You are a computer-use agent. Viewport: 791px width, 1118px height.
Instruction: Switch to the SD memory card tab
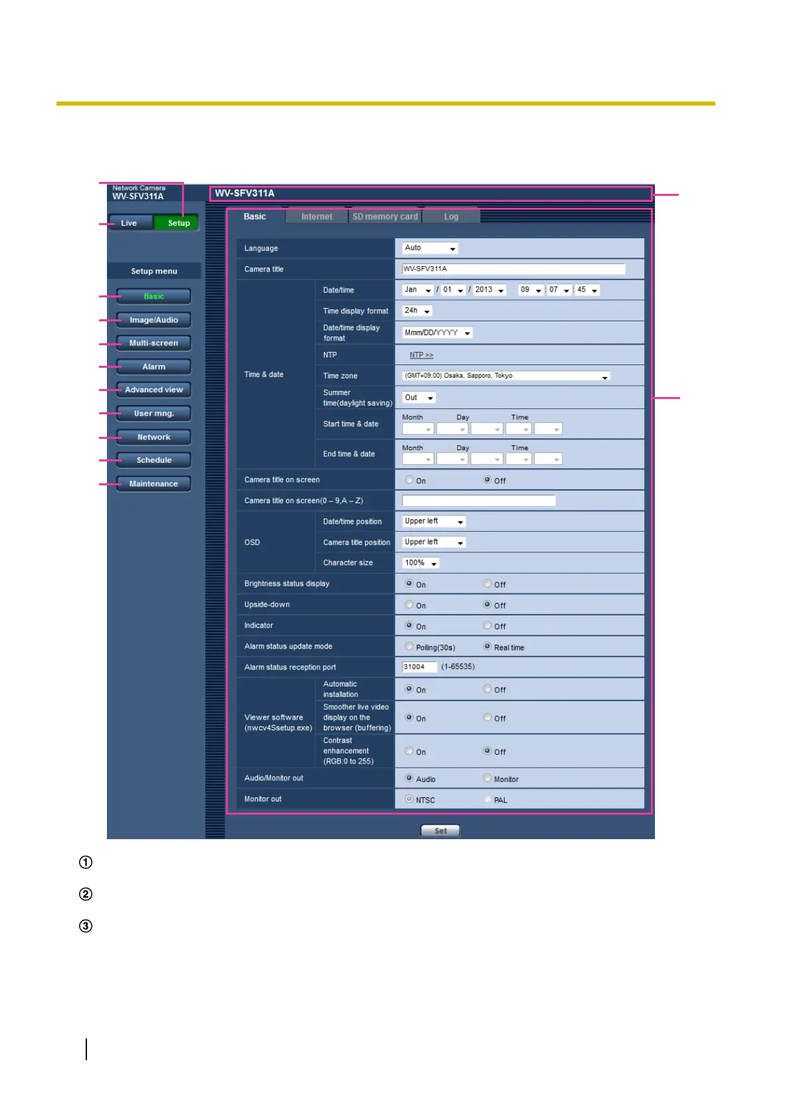pos(385,216)
